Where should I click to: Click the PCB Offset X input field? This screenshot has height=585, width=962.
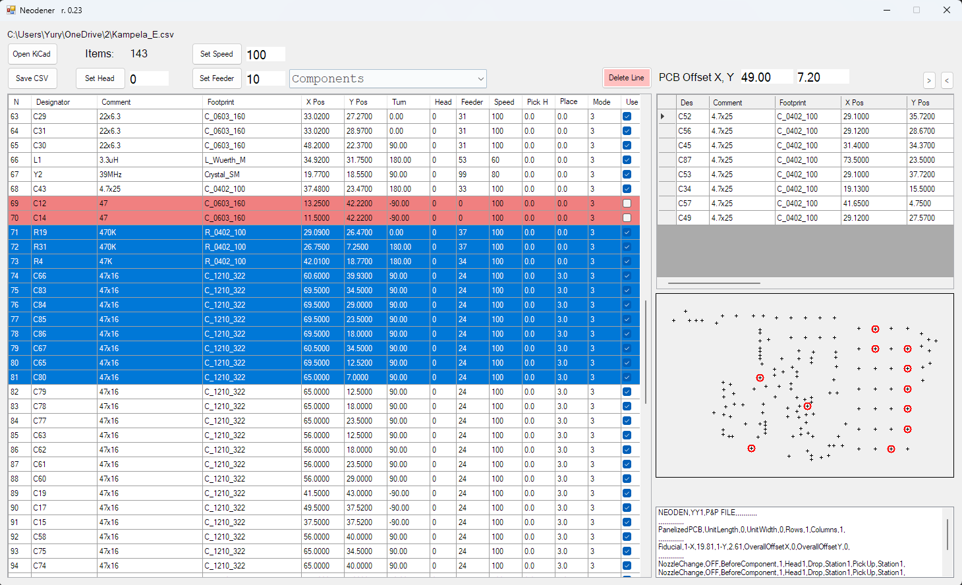click(x=766, y=77)
